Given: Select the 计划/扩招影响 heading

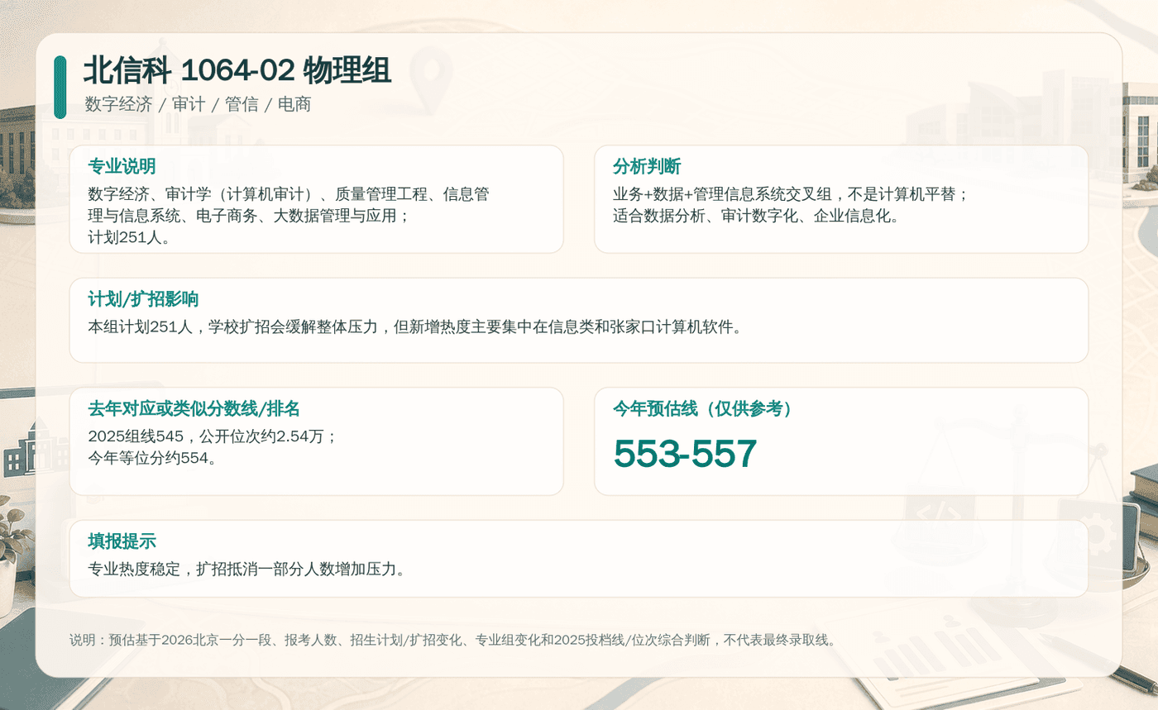Looking at the screenshot, I should pos(143,298).
